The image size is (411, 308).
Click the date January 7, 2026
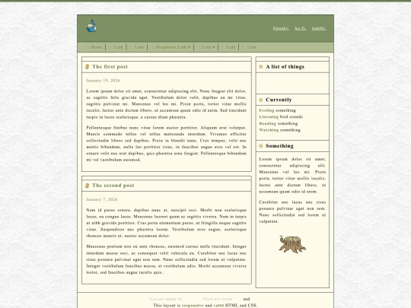102,199
